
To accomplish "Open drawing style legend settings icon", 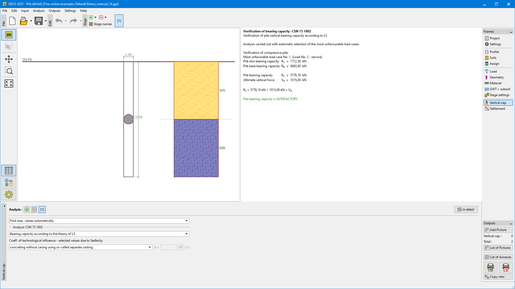I will [9, 182].
